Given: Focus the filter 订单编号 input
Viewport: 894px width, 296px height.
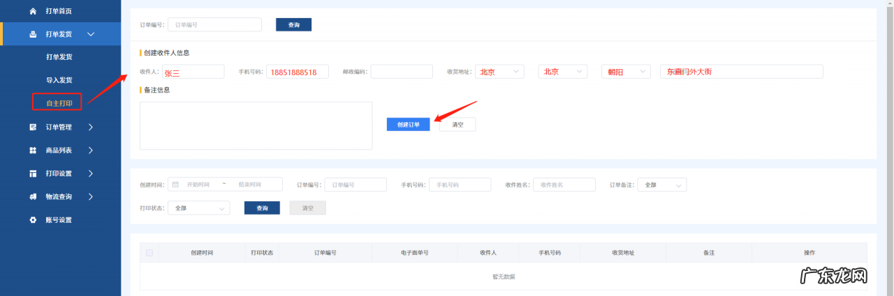Looking at the screenshot, I should pos(356,185).
